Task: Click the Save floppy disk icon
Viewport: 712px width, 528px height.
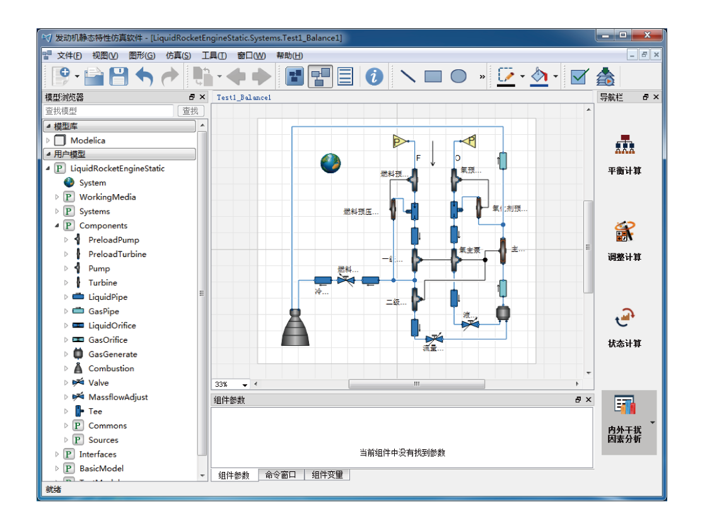Action: (119, 77)
